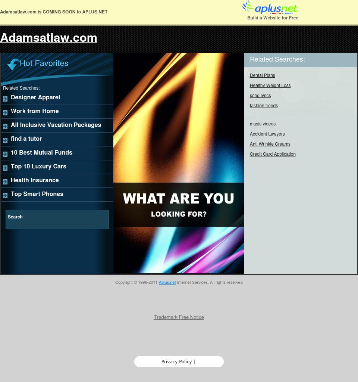Click Build a Website for Free

tap(273, 18)
